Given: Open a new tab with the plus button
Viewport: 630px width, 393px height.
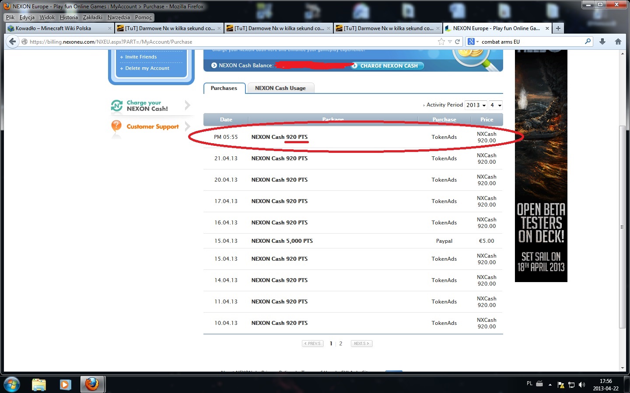Looking at the screenshot, I should [558, 28].
